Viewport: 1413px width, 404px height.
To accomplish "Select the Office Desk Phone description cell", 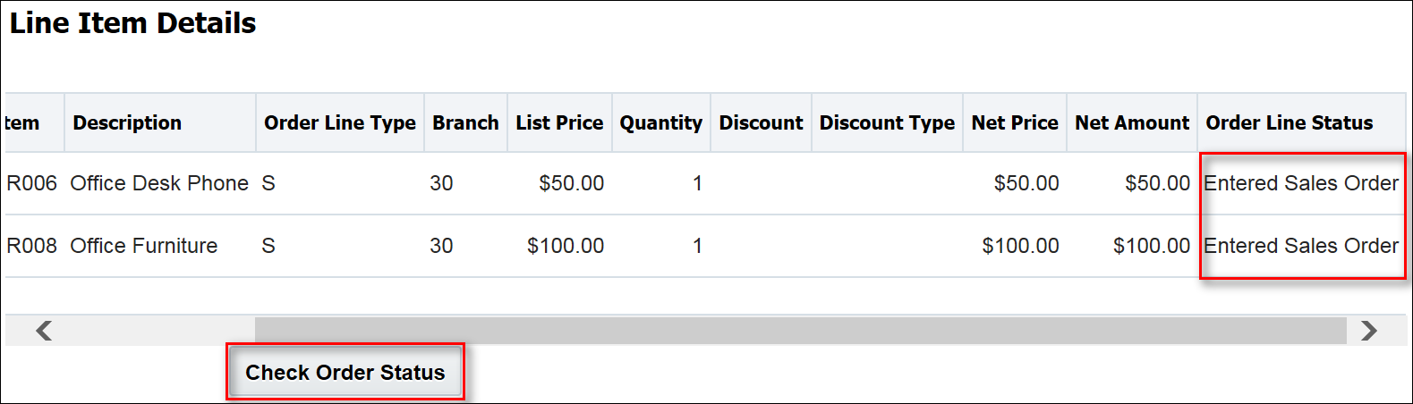I will (x=159, y=183).
